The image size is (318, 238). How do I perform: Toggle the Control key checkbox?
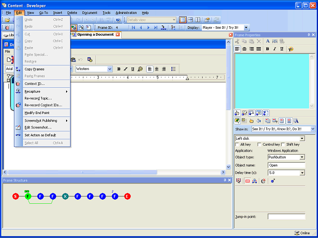[259, 144]
